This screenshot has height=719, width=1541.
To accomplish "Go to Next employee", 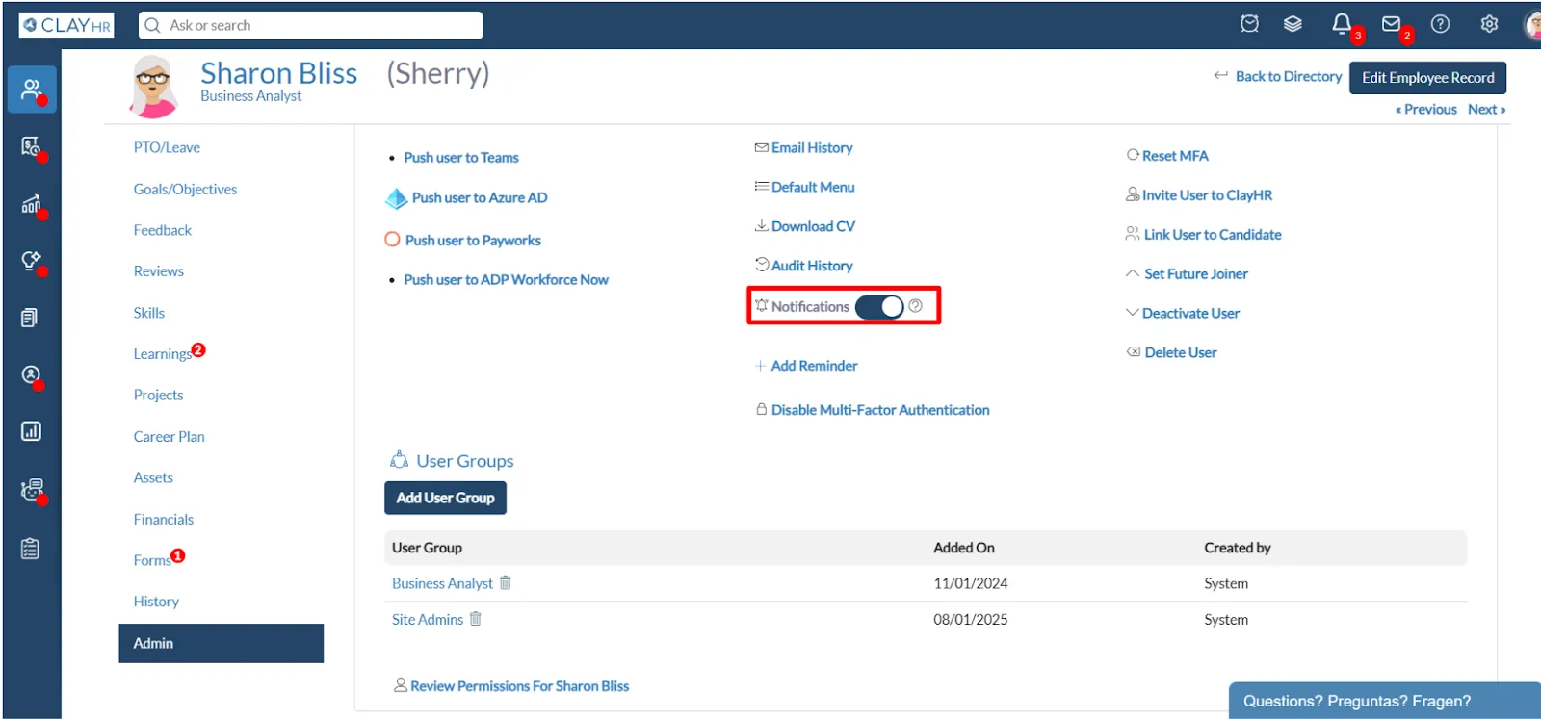I will [1486, 110].
